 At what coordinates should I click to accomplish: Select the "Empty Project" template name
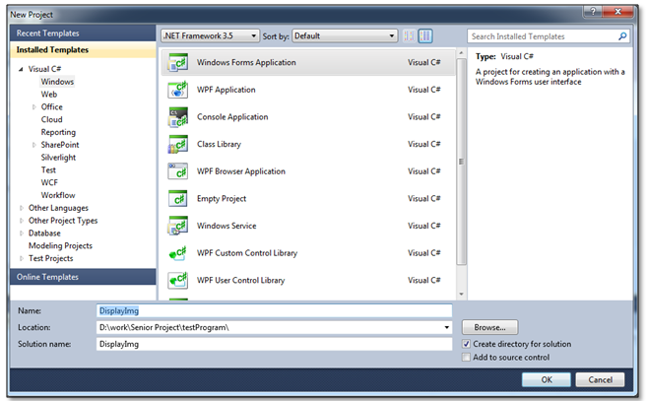click(x=222, y=199)
